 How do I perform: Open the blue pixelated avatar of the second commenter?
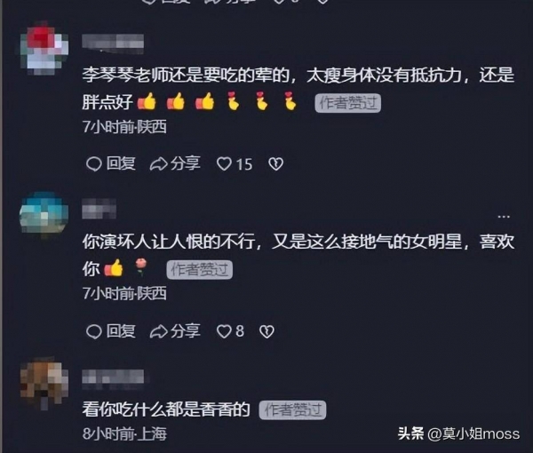(x=44, y=214)
